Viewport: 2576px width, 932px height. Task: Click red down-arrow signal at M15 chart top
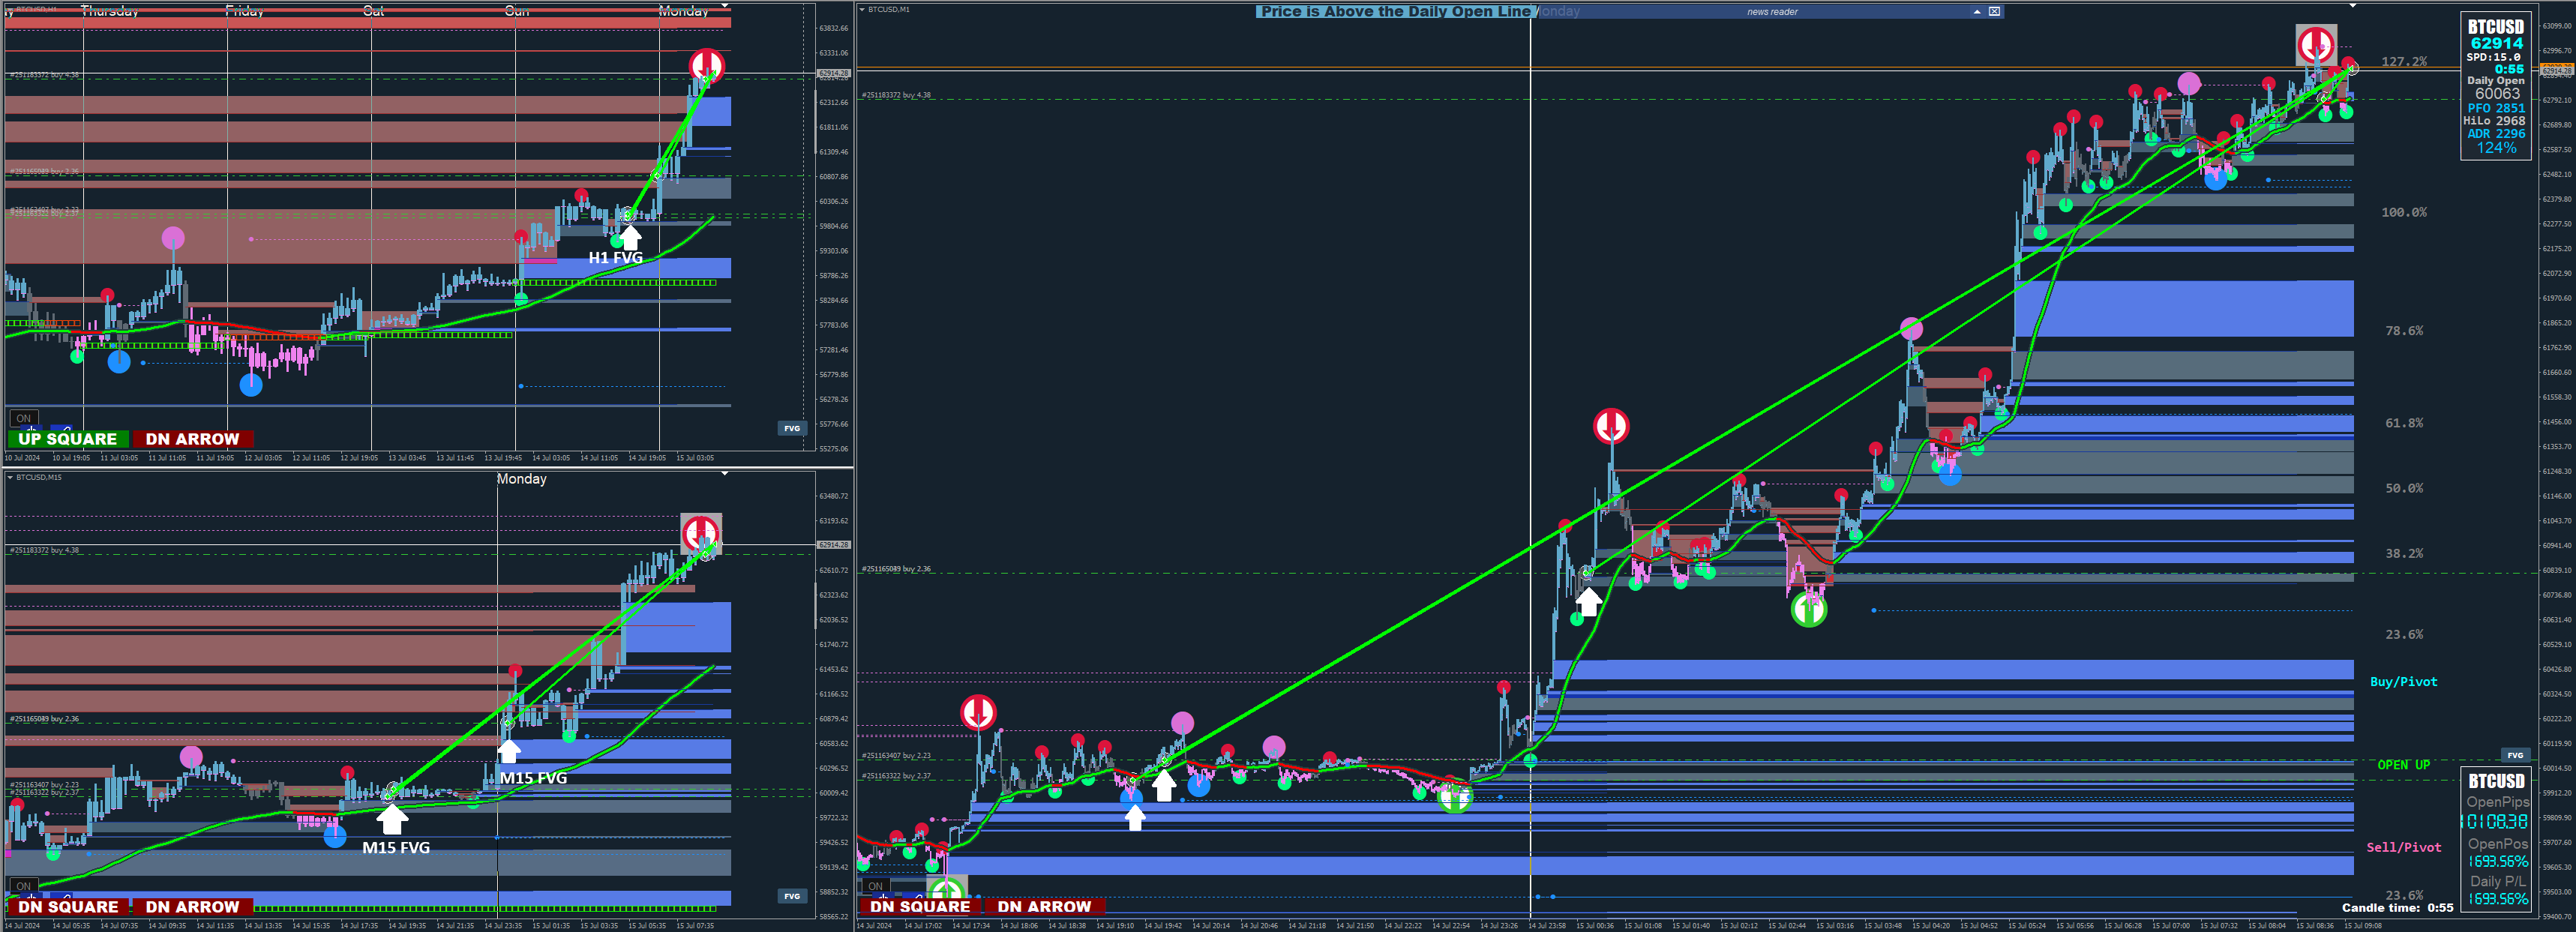point(700,532)
